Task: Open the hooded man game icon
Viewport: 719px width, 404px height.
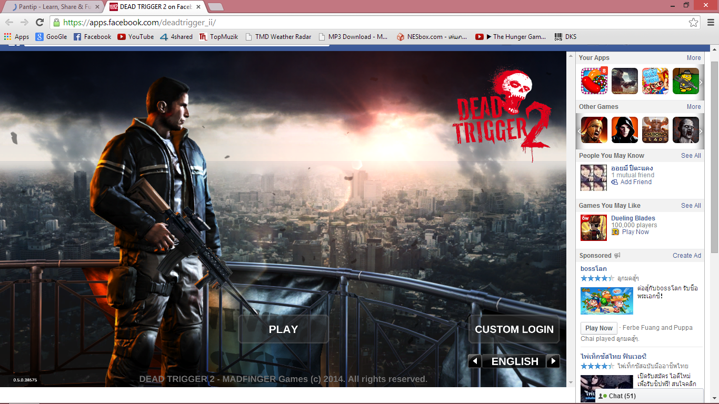Action: click(x=625, y=130)
